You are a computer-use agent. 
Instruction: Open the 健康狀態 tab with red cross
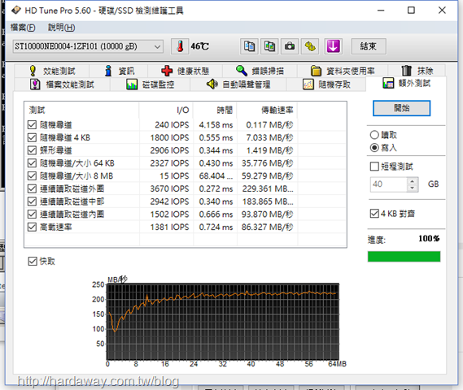click(x=186, y=71)
